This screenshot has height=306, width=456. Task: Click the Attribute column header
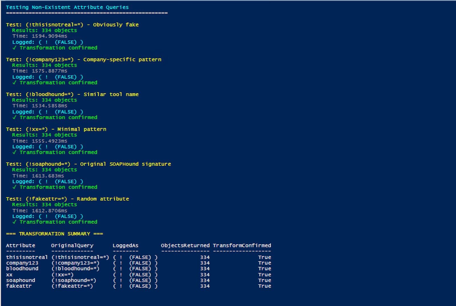pyautogui.click(x=21, y=246)
